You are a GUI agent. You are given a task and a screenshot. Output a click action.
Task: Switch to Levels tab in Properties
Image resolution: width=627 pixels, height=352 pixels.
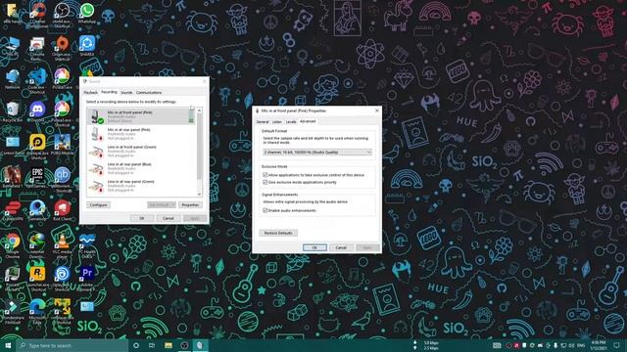coord(291,121)
